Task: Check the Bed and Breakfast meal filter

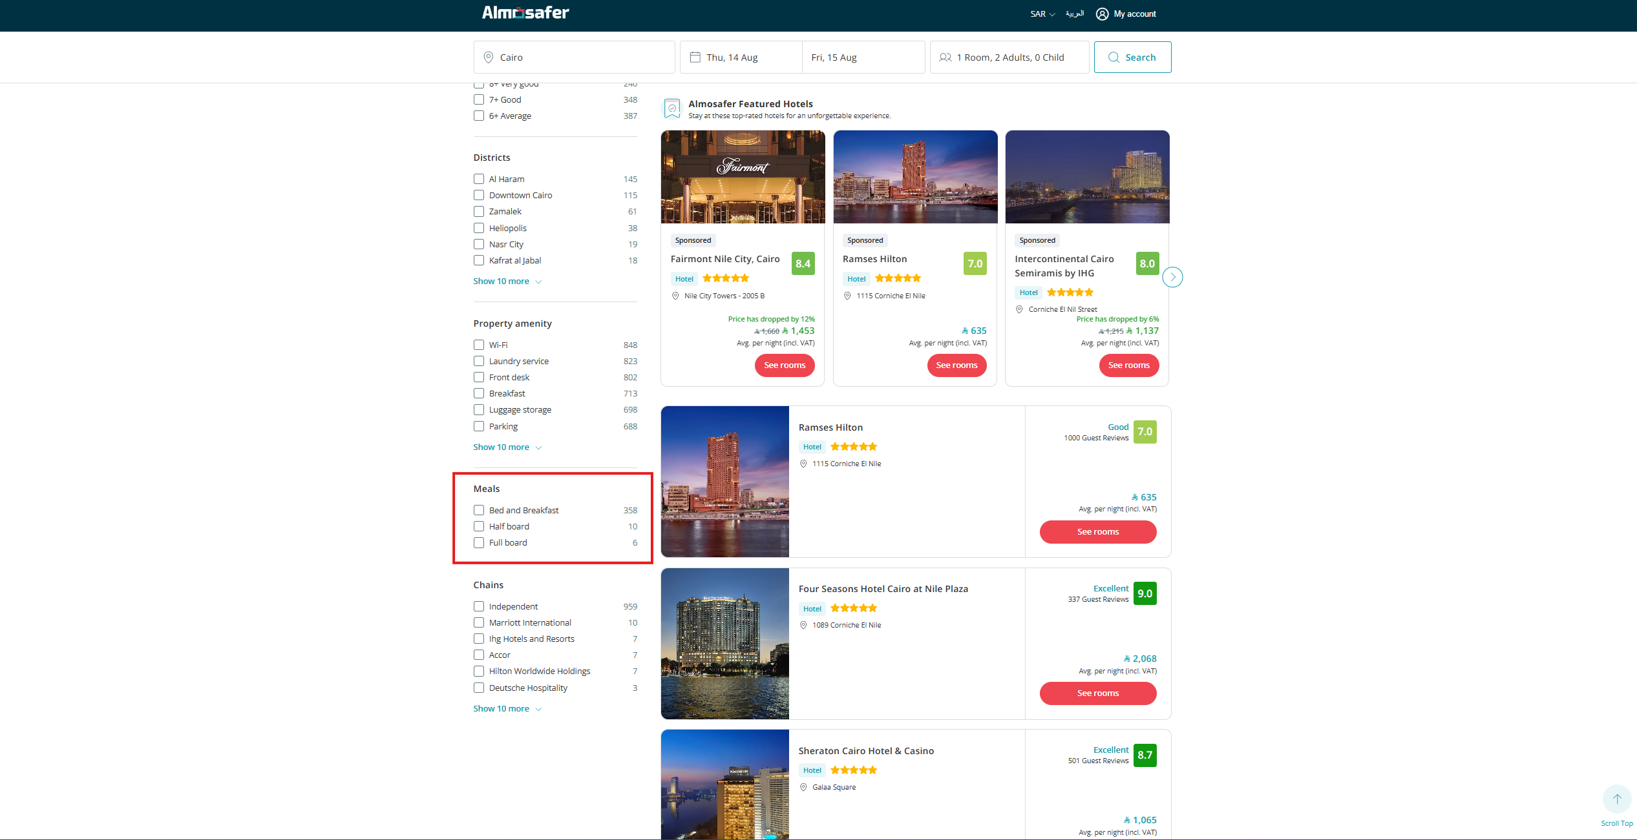Action: (479, 510)
